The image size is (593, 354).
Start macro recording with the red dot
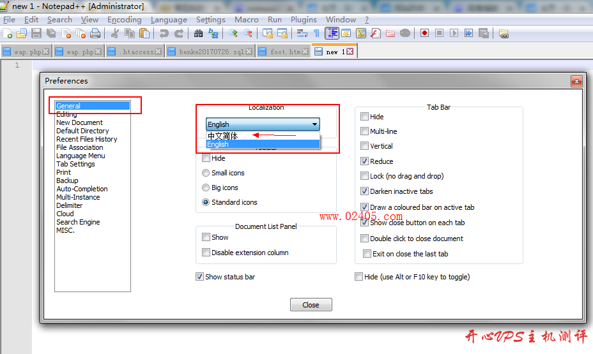[424, 33]
